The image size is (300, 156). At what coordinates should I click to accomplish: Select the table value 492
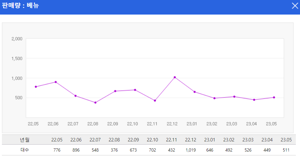(x=229, y=150)
